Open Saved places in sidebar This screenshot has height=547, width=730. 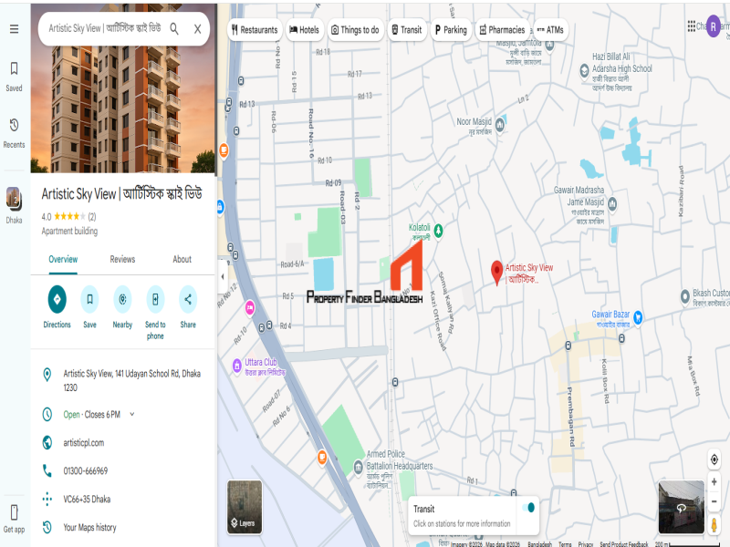(14, 77)
